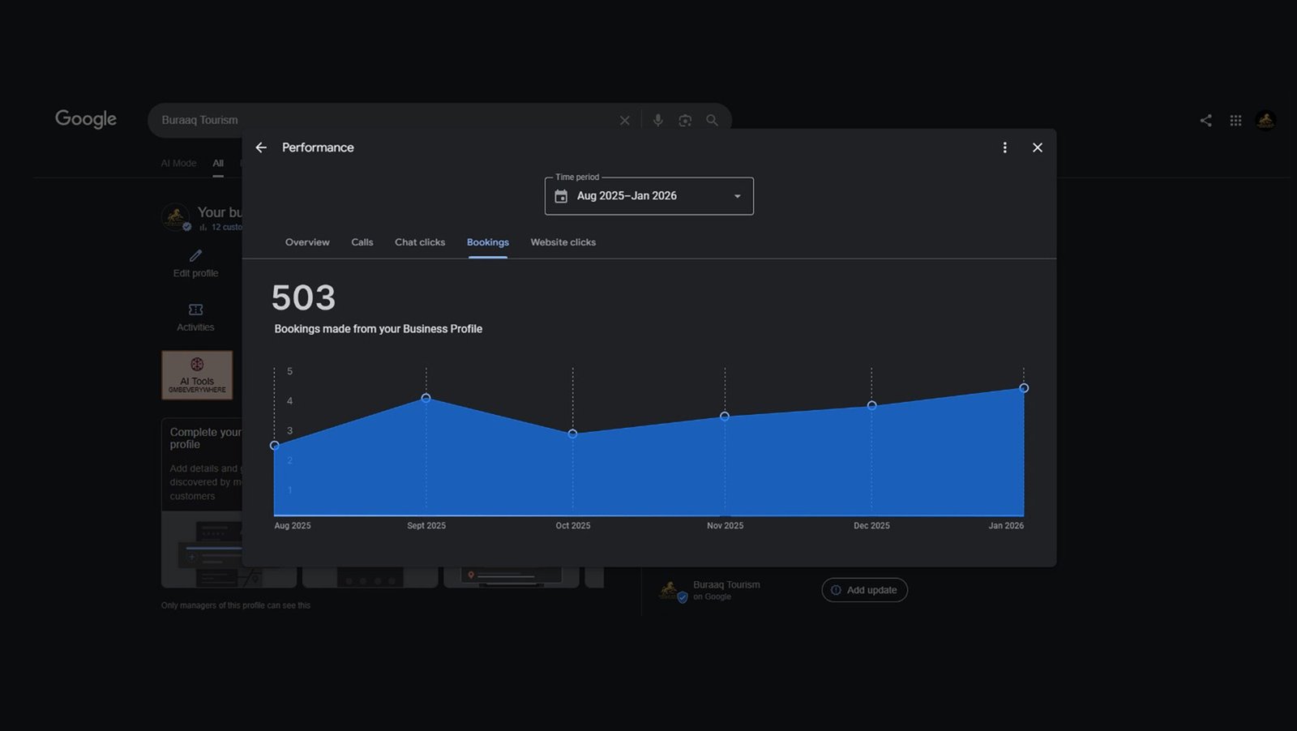Open Google Lens image search
This screenshot has height=731, width=1297.
[685, 120]
